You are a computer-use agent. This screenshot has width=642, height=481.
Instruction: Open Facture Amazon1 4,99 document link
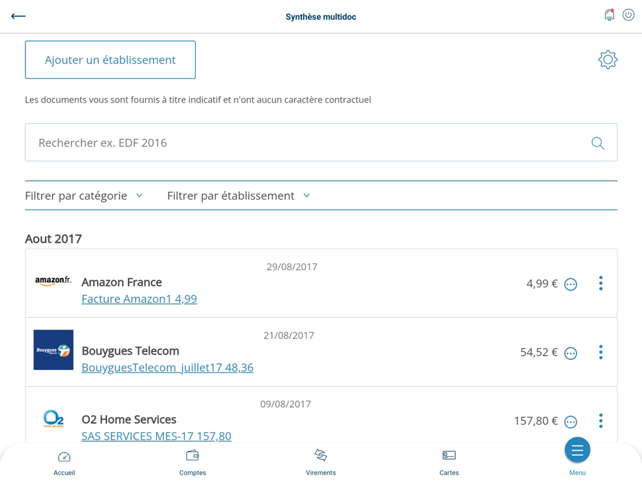click(139, 299)
